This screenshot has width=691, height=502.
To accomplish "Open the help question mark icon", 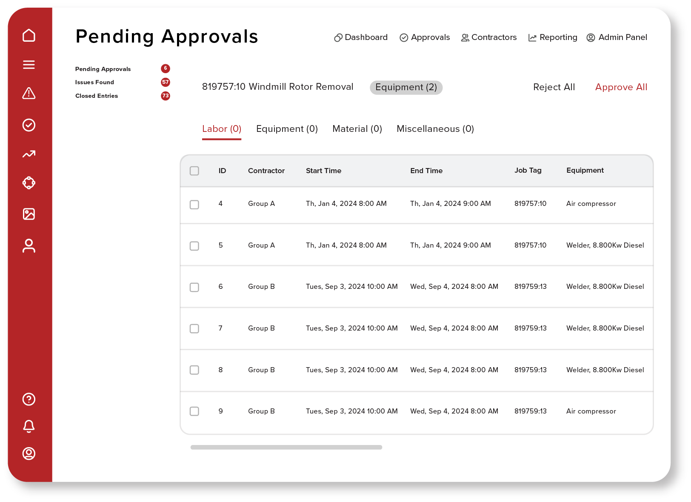I will (x=29, y=399).
